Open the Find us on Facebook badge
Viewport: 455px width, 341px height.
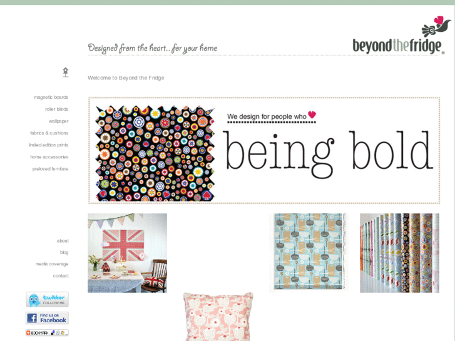click(x=47, y=318)
